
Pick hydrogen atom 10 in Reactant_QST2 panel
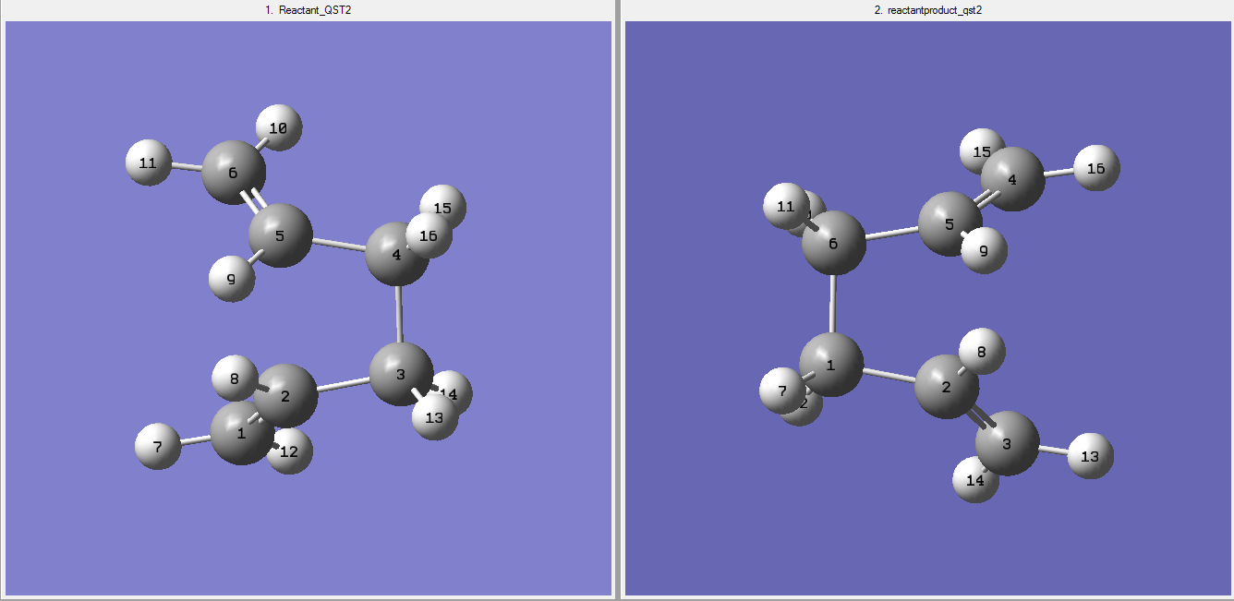click(279, 128)
